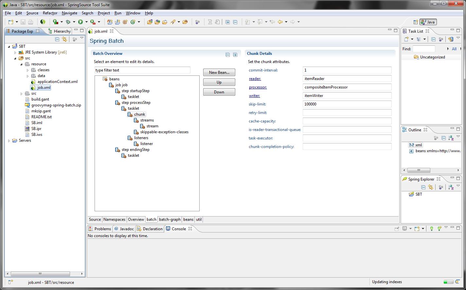
Task: Expand all nodes in Batch Overview section
Action: click(x=235, y=55)
